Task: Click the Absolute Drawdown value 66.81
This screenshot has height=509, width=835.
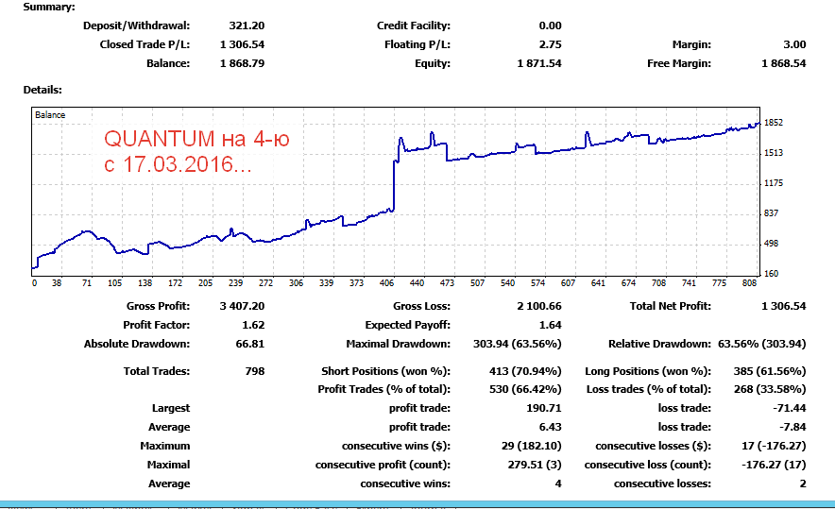Action: pos(250,344)
